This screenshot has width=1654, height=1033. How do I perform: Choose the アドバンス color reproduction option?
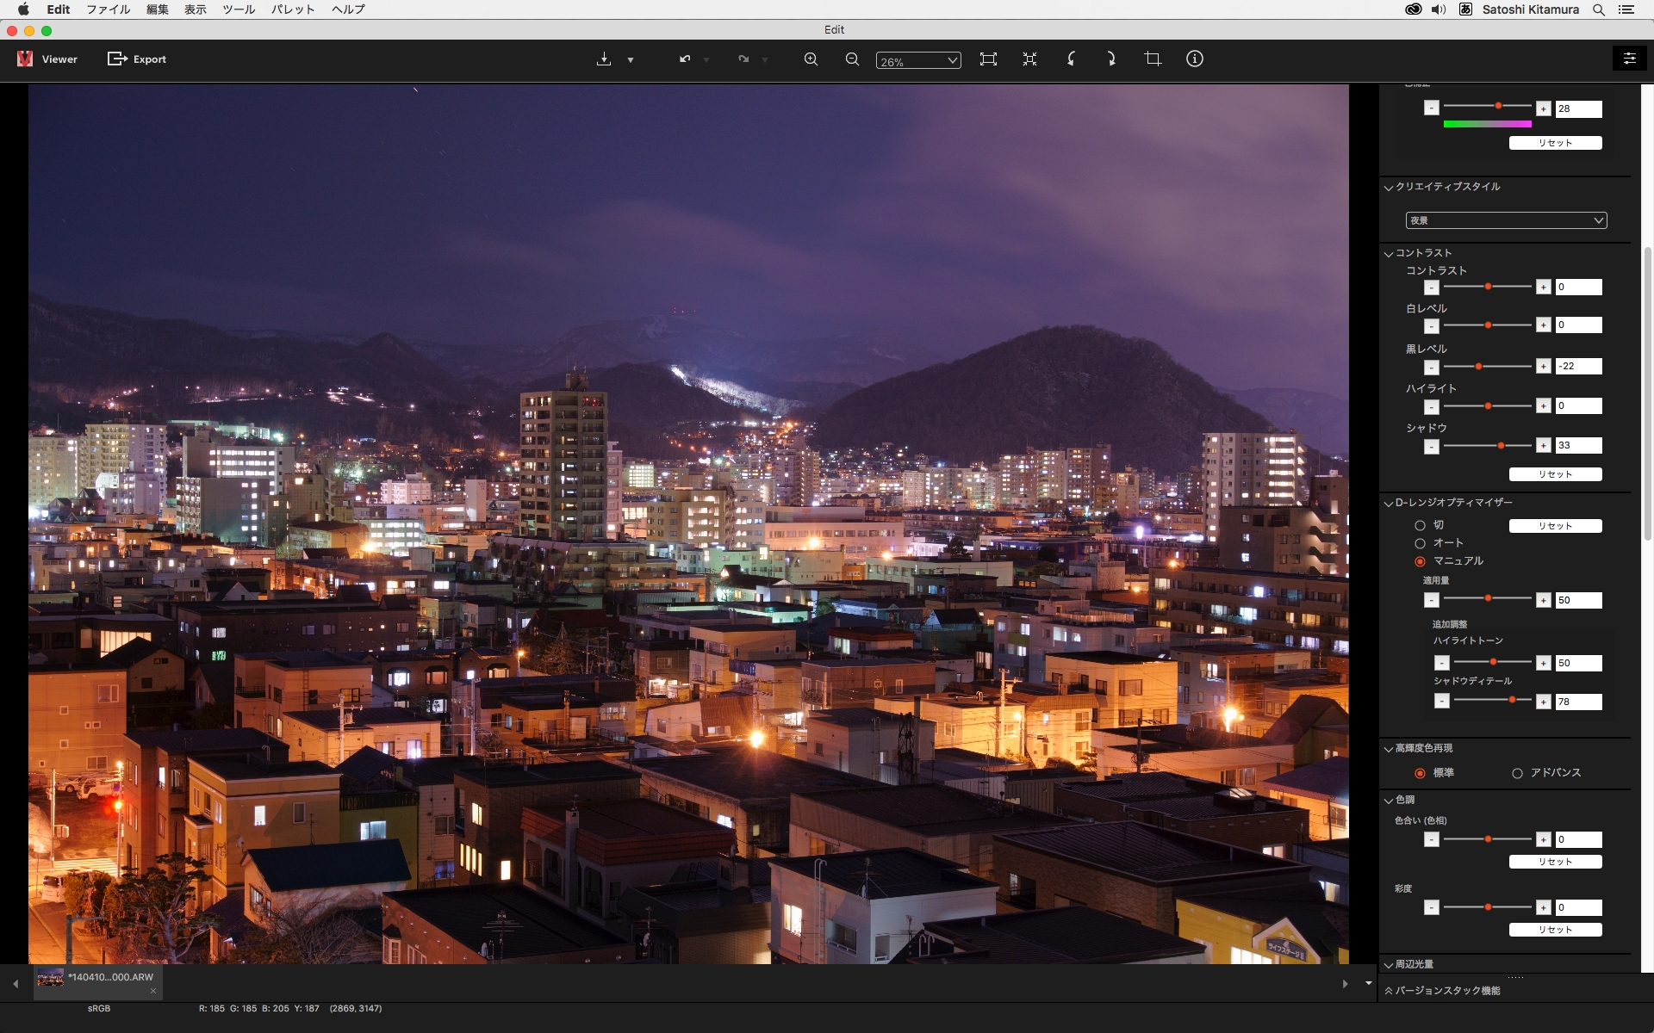1517,773
